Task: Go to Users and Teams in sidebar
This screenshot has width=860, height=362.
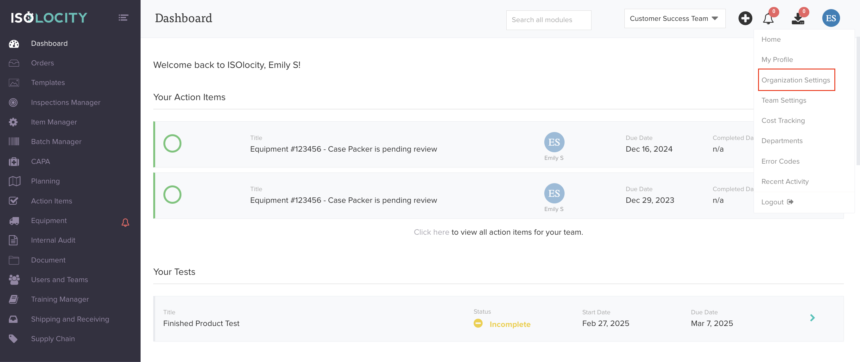Action: click(60, 280)
